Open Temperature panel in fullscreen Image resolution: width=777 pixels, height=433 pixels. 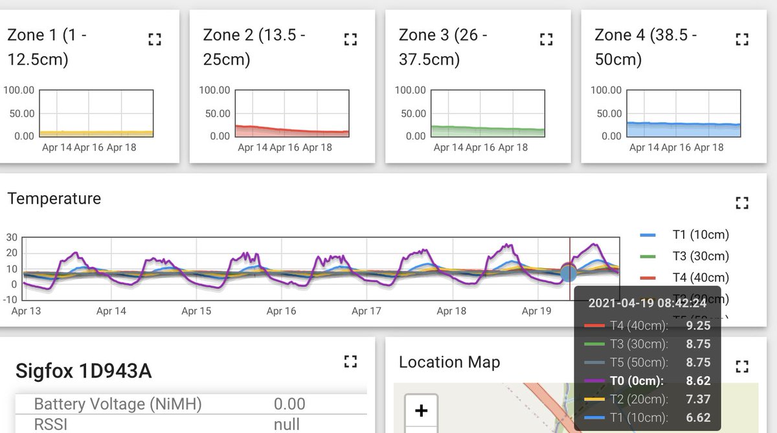click(x=742, y=203)
